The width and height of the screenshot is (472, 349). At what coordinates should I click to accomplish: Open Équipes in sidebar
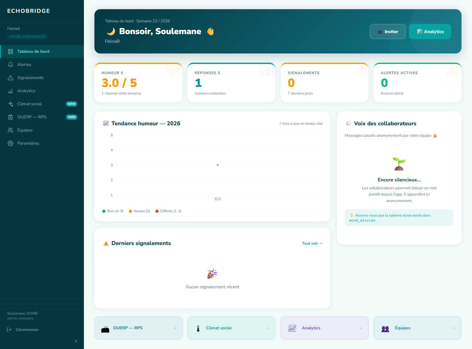coord(42,130)
